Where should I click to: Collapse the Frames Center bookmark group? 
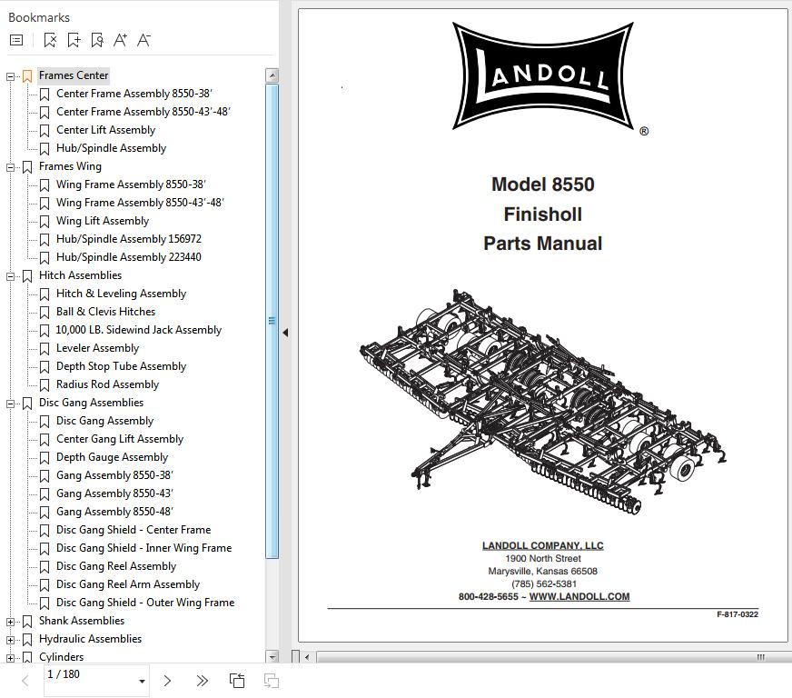10,76
